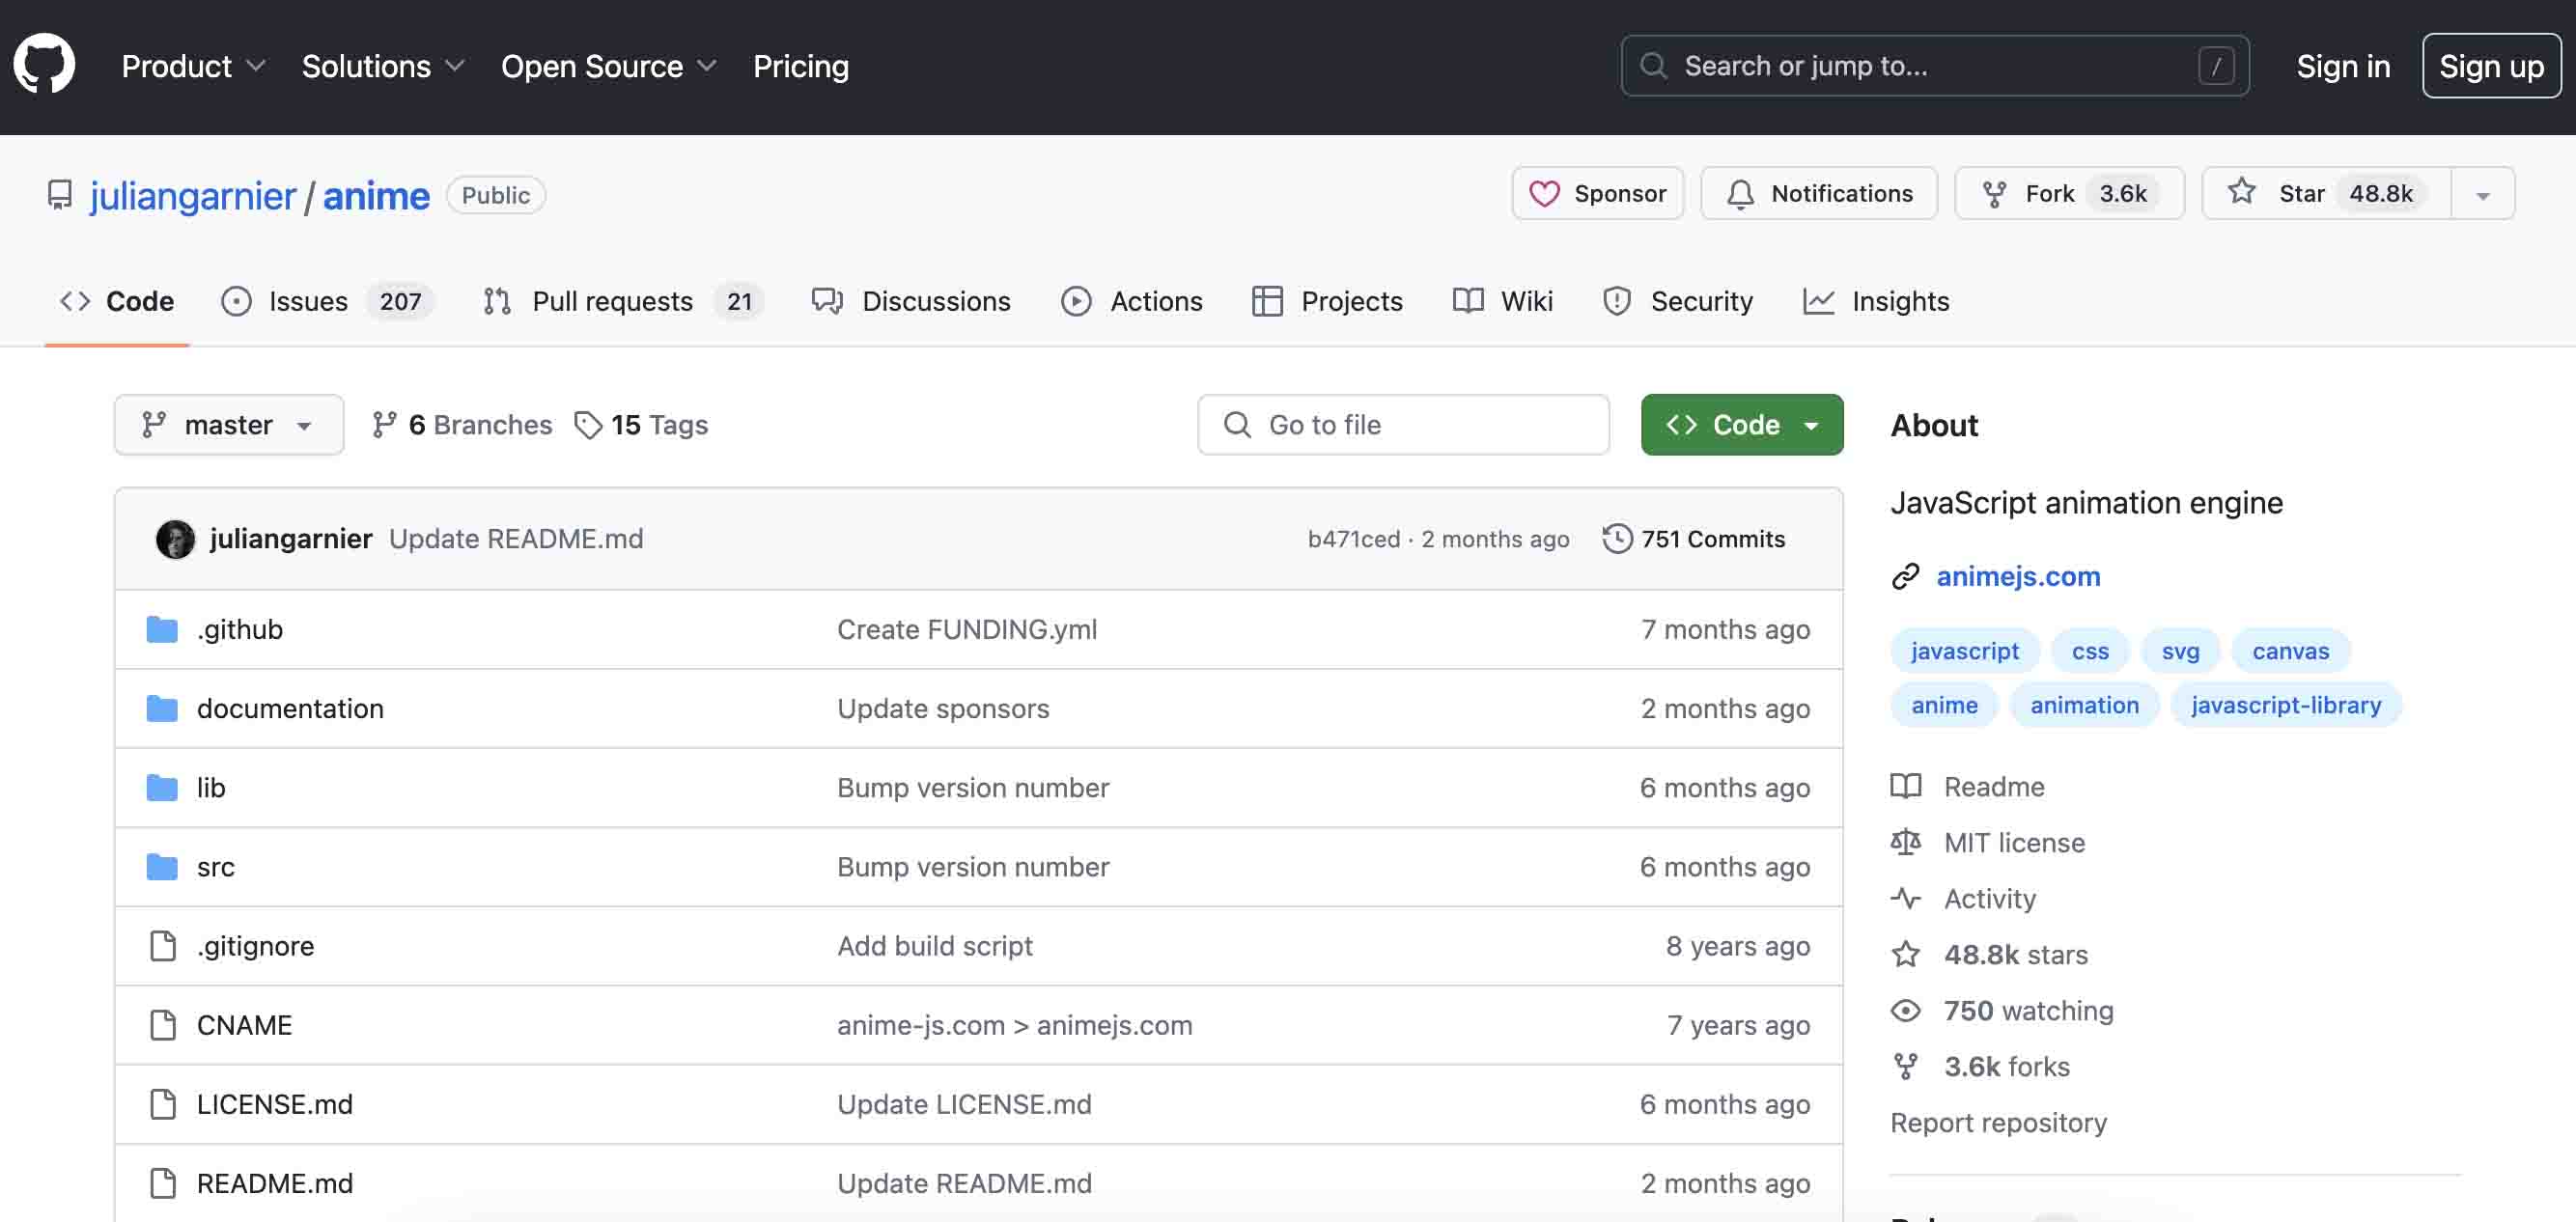Screen dimensions: 2576x1222
Task: Select the css topic tag
Action: click(2090, 651)
